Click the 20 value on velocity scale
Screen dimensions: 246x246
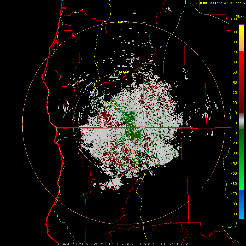coord(235,103)
